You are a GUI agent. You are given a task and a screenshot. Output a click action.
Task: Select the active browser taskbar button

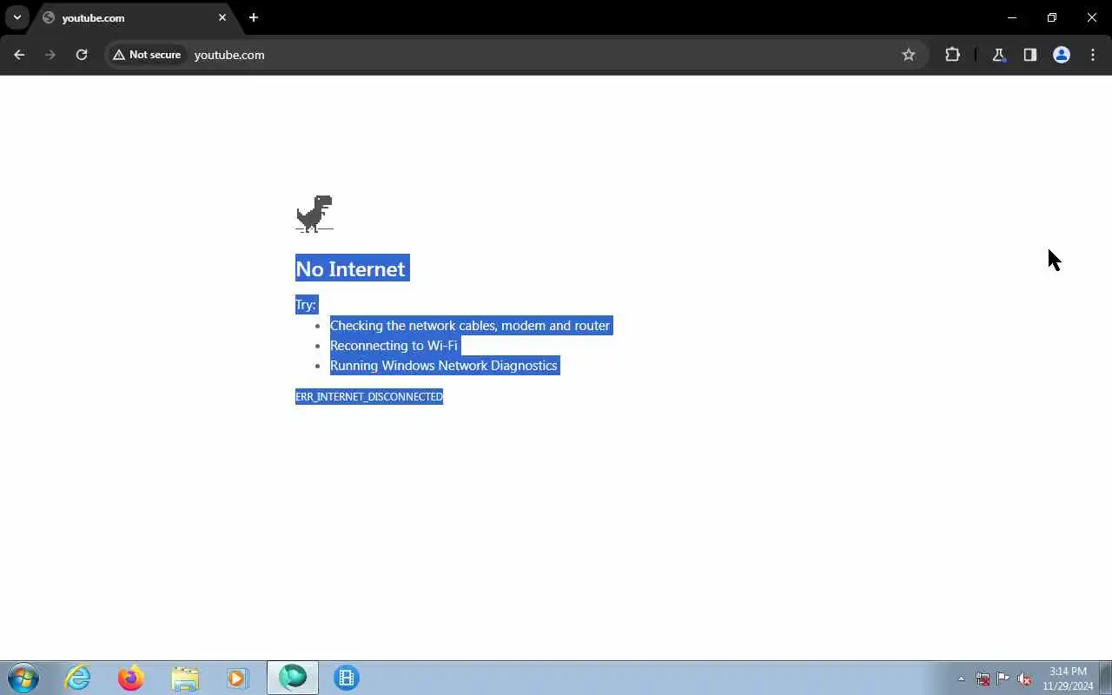pyautogui.click(x=293, y=678)
